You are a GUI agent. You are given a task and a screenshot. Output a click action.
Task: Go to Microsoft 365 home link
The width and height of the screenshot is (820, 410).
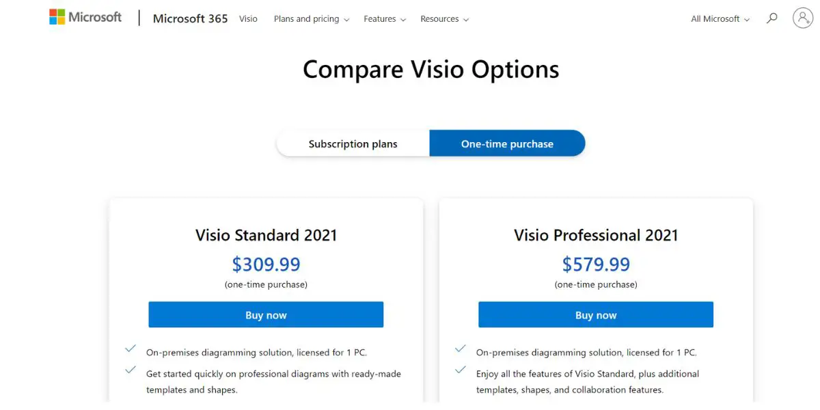(190, 18)
